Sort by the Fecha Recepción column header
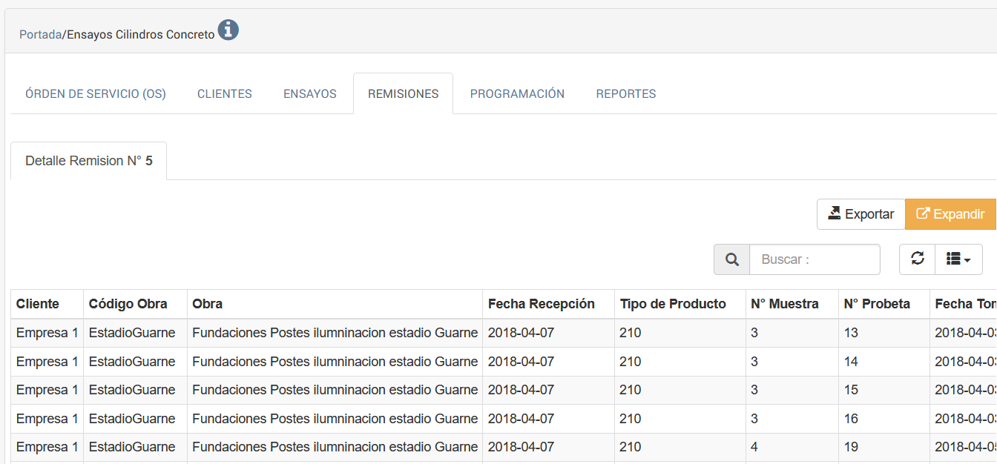The image size is (997, 464). click(x=542, y=304)
